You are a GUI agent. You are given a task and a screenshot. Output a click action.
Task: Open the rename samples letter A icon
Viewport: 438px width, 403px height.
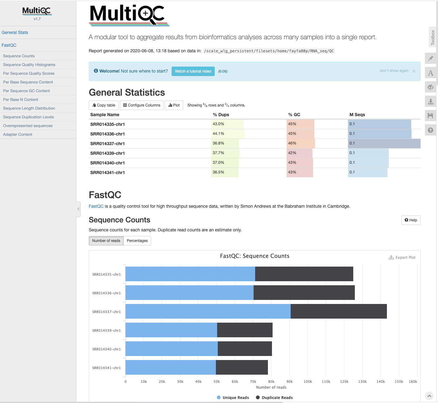click(431, 73)
